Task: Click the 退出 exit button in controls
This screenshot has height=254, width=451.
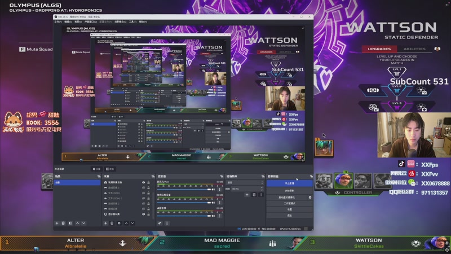Action: click(x=289, y=215)
